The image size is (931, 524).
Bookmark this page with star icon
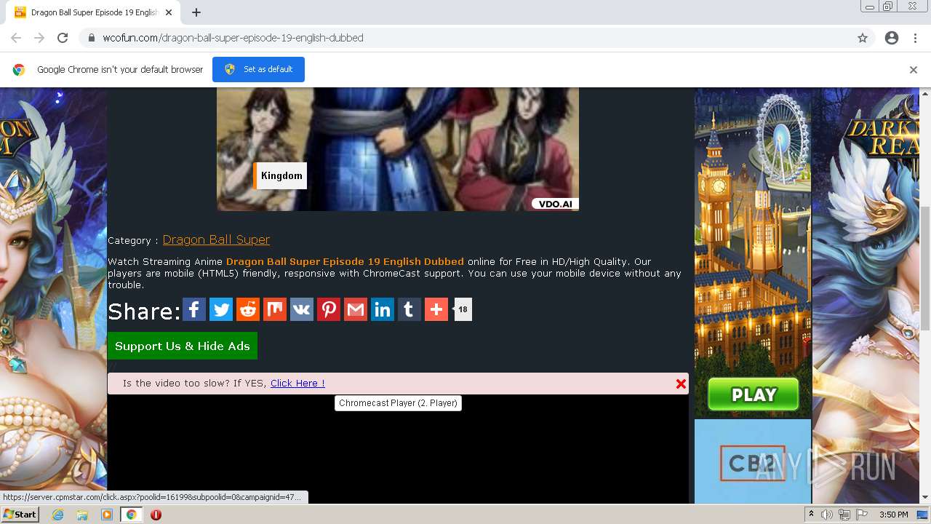click(x=863, y=38)
